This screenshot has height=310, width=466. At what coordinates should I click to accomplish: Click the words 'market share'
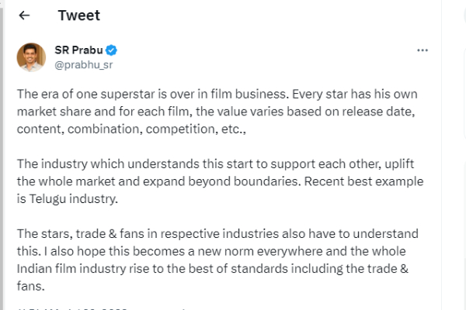[x=47, y=114]
